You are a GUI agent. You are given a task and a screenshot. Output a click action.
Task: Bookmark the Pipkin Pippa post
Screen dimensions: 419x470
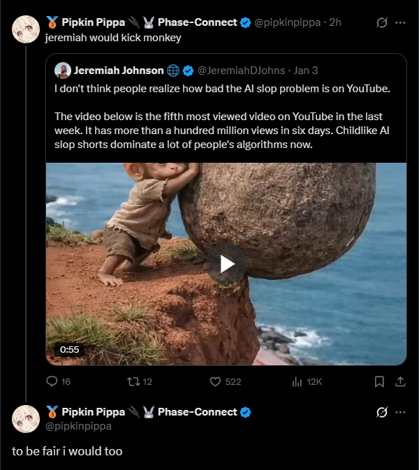coord(379,381)
